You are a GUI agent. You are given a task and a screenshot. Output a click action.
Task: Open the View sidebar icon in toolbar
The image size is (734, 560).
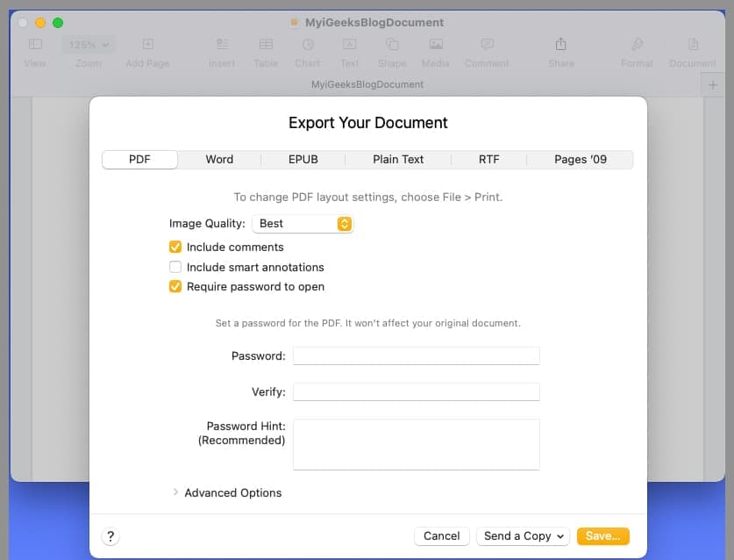tap(35, 44)
